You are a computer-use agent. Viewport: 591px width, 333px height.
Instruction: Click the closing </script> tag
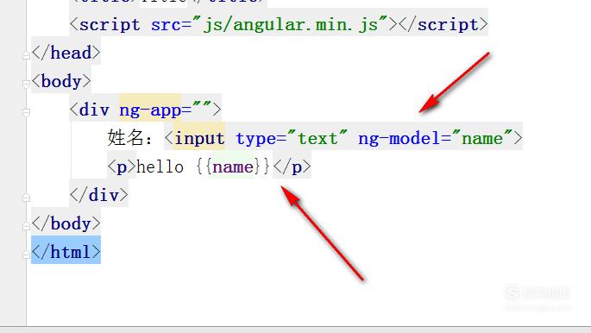click(x=443, y=24)
